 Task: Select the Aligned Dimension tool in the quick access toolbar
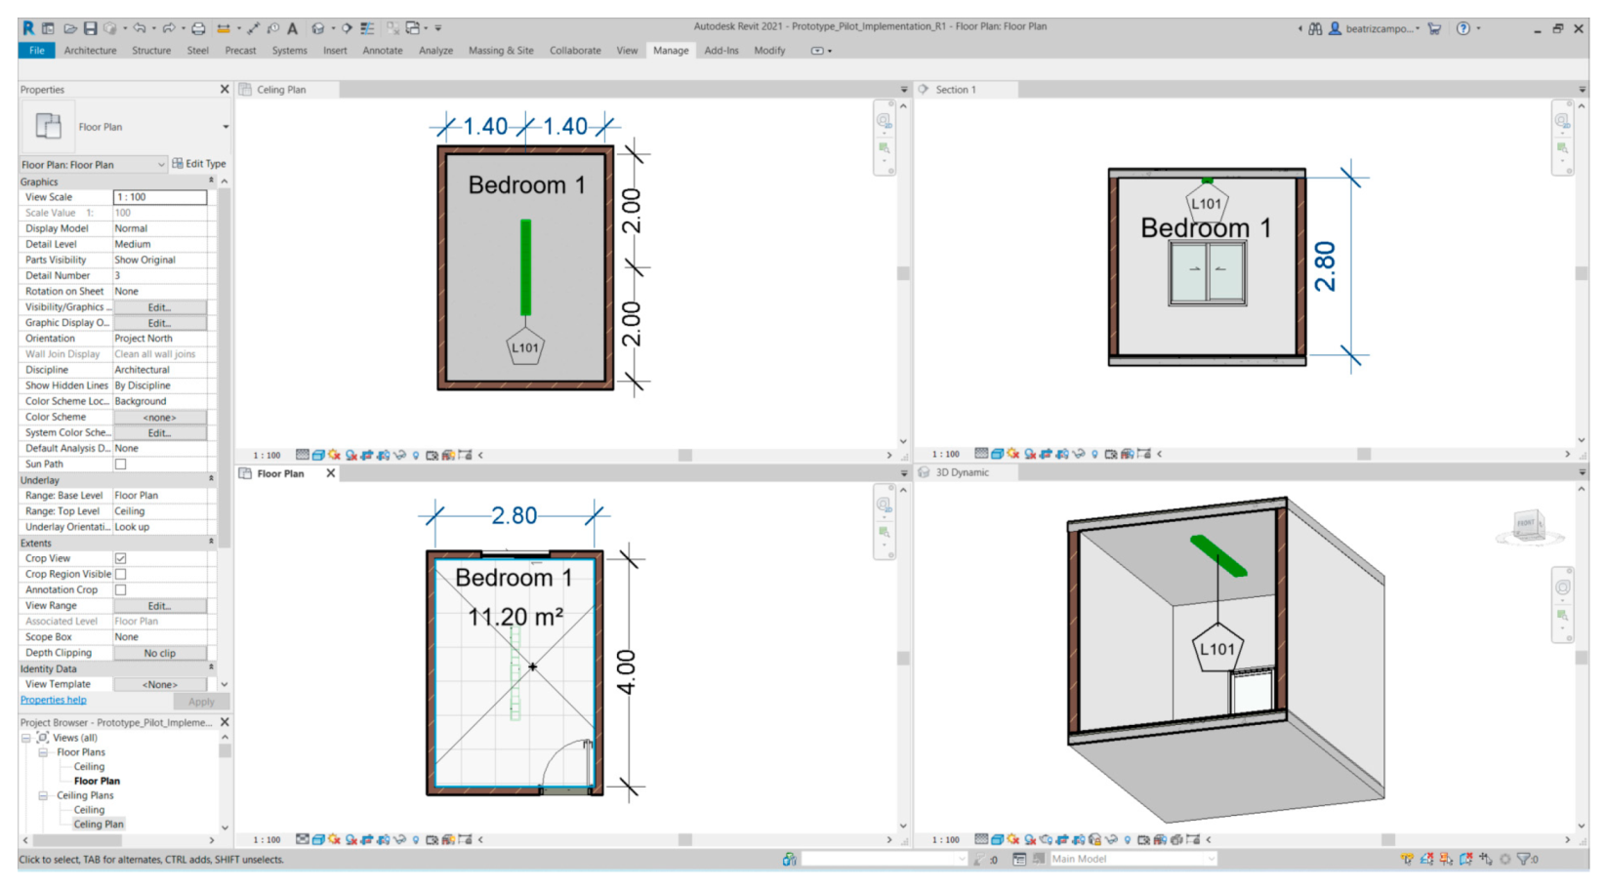click(254, 28)
